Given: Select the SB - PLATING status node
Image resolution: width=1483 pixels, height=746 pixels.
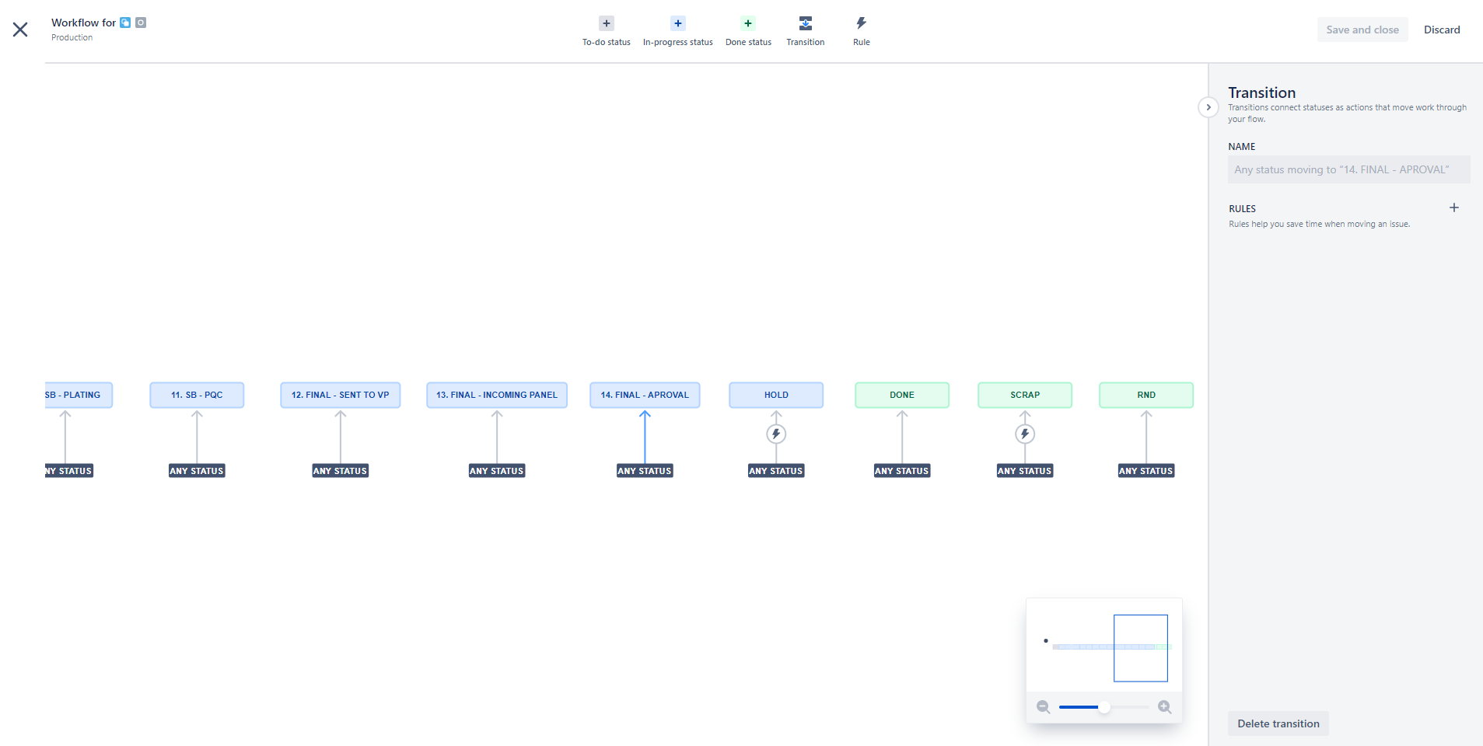Looking at the screenshot, I should [x=79, y=395].
